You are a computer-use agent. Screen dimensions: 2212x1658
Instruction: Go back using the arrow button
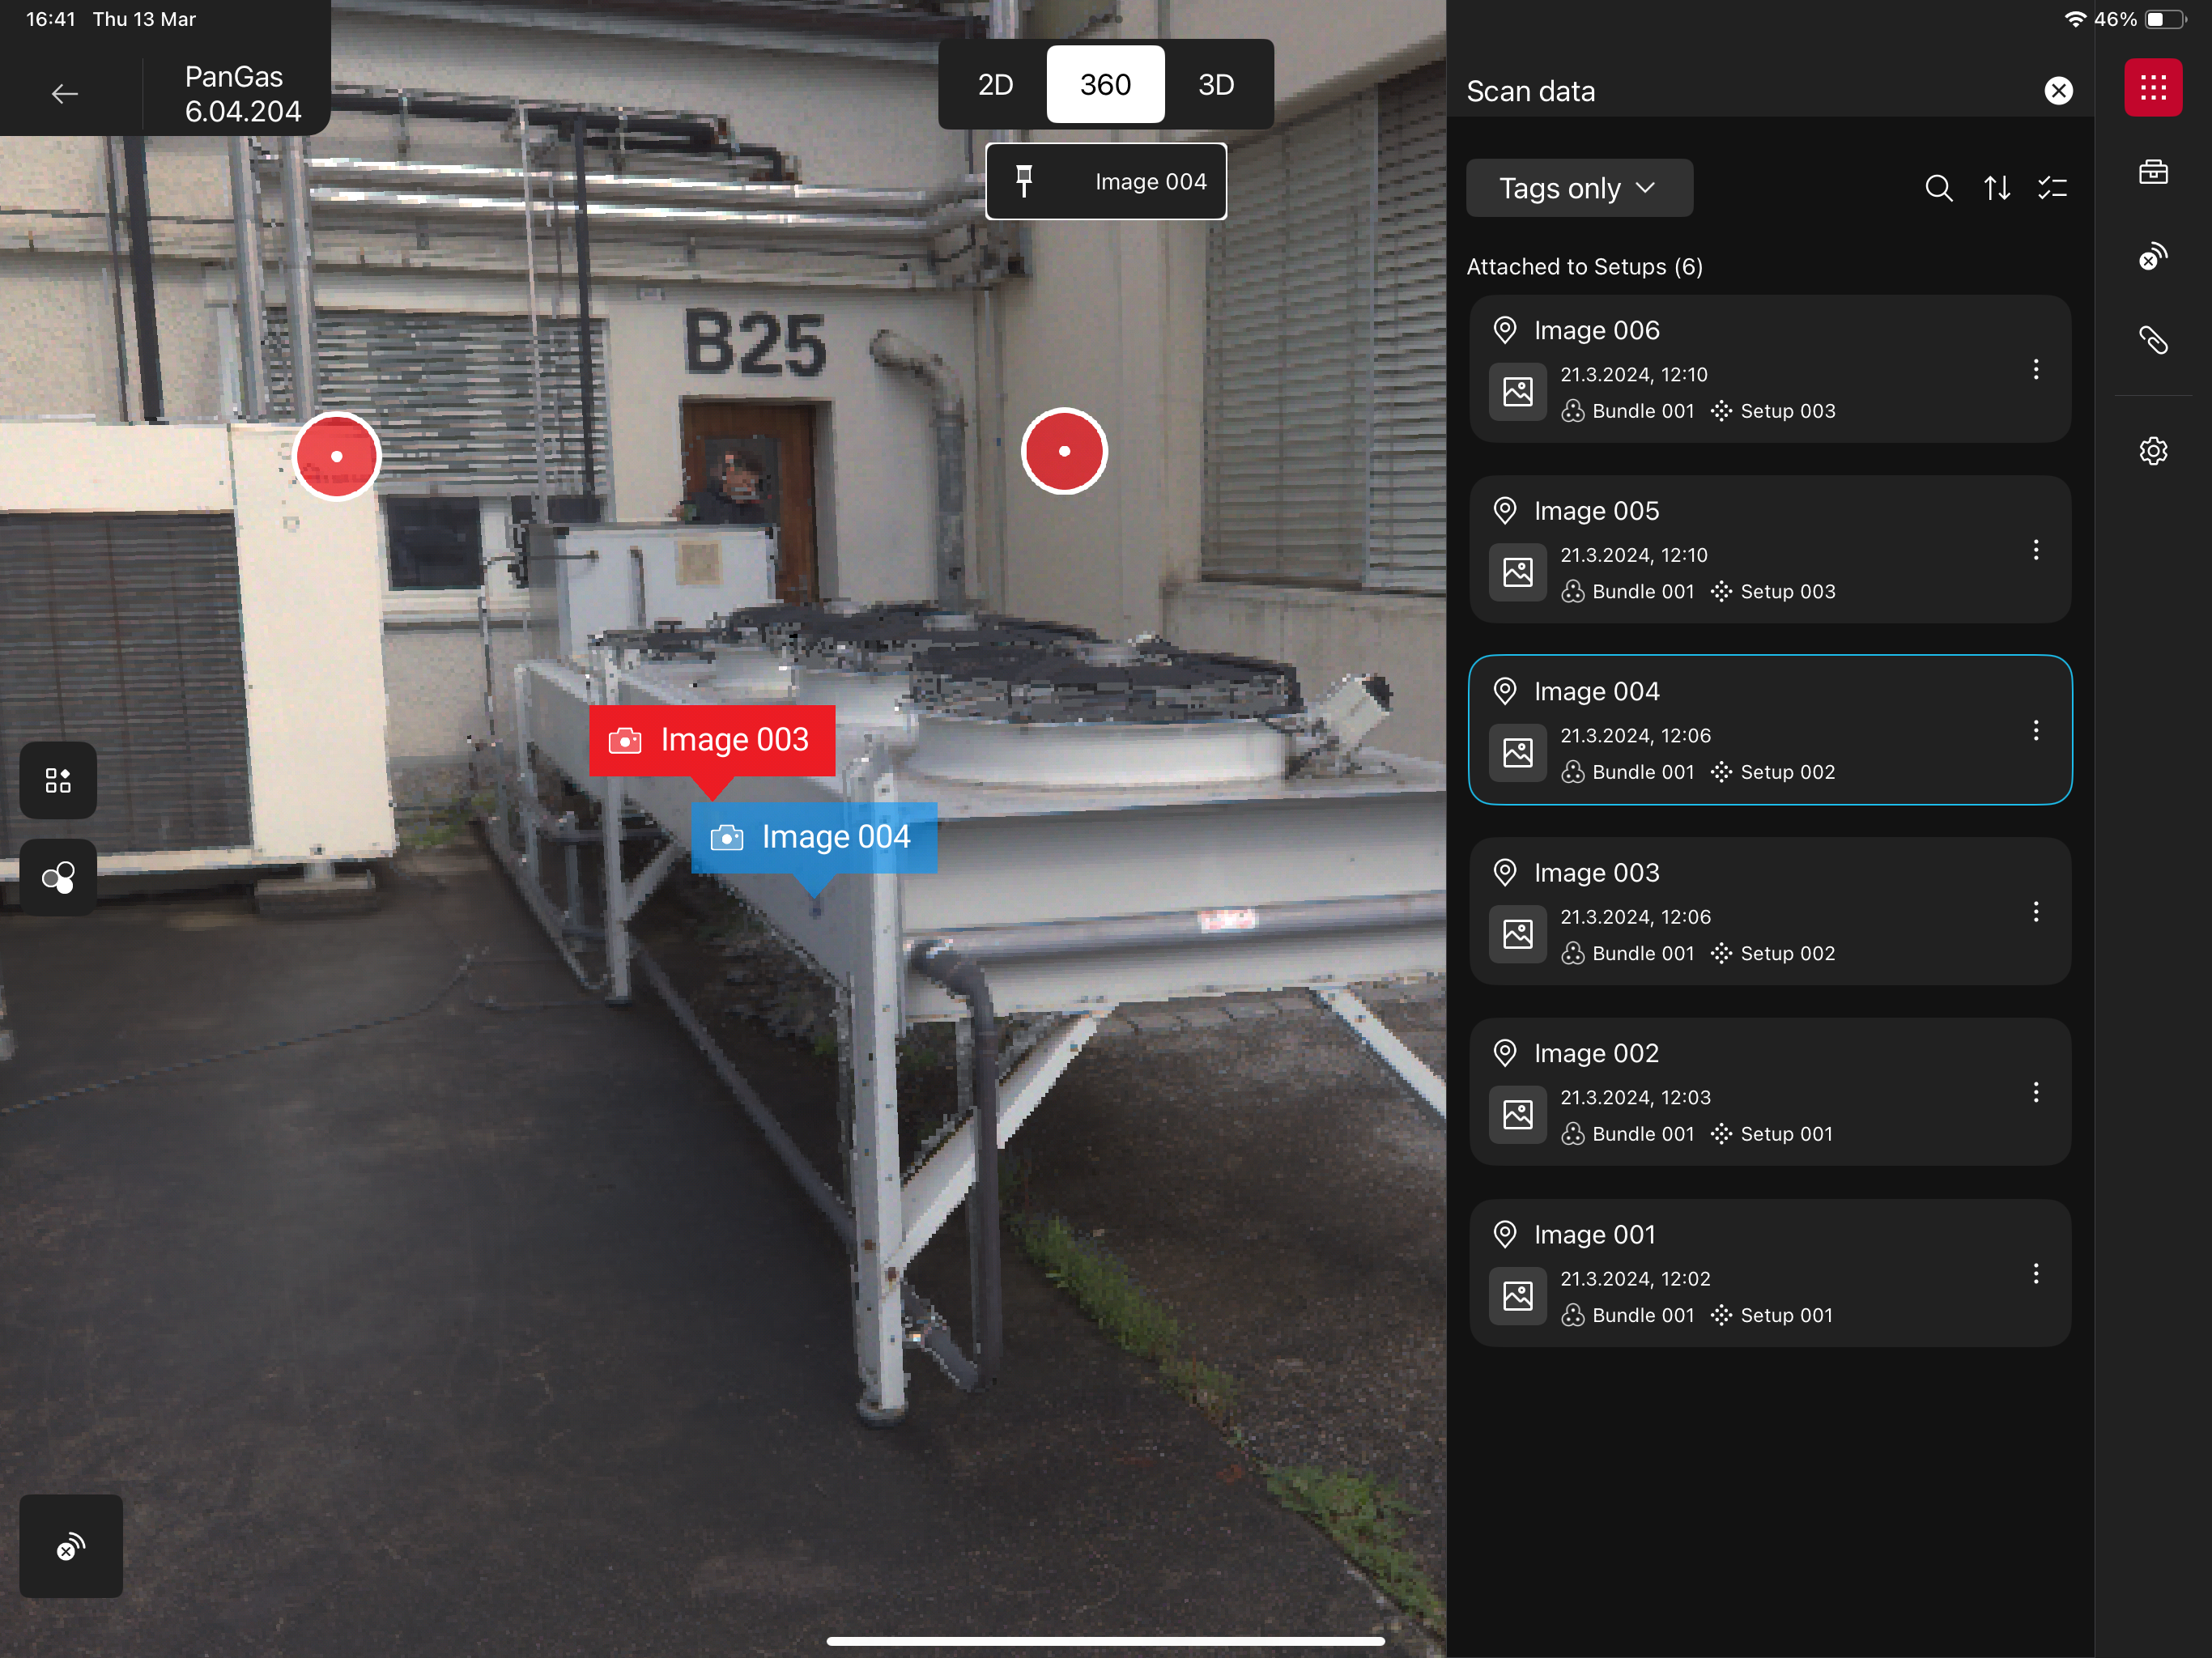coord(65,94)
